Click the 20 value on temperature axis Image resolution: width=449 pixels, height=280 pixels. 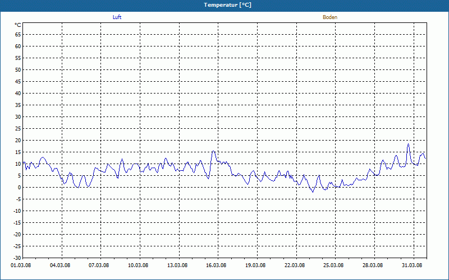[x=18, y=141]
